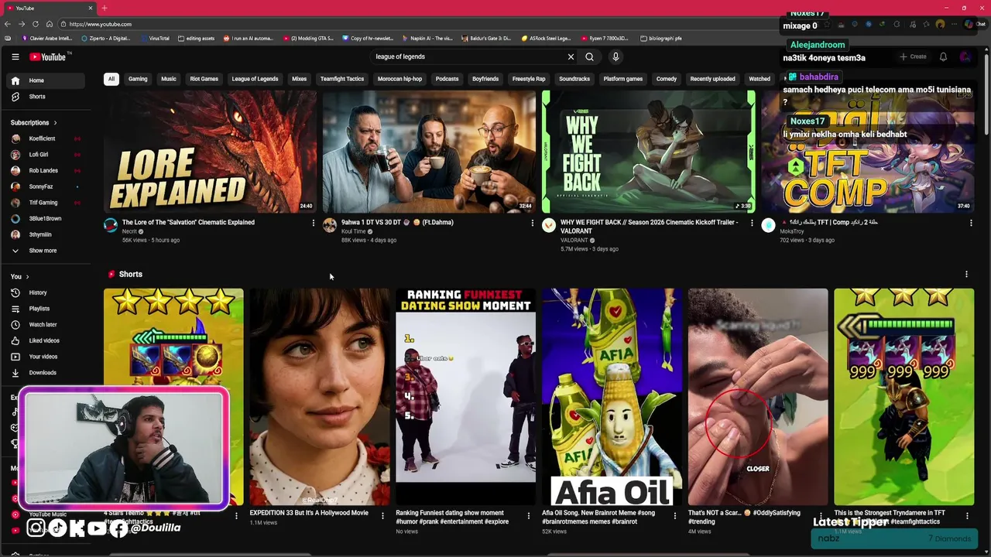
Task: Open the notifications bell
Action: pos(943,56)
